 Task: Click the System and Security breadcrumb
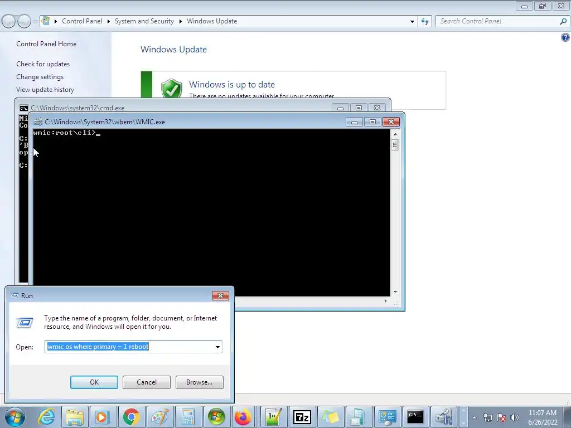(x=144, y=21)
